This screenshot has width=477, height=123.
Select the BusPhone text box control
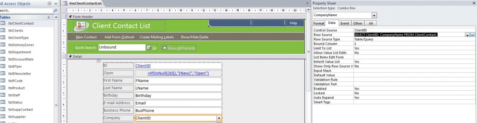[x=178, y=110]
